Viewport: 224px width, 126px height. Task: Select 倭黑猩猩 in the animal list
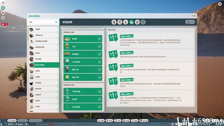(x=43, y=59)
